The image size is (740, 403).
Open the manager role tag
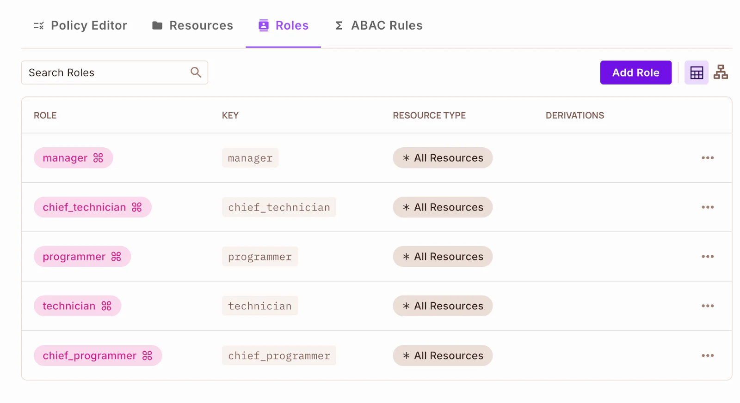73,158
